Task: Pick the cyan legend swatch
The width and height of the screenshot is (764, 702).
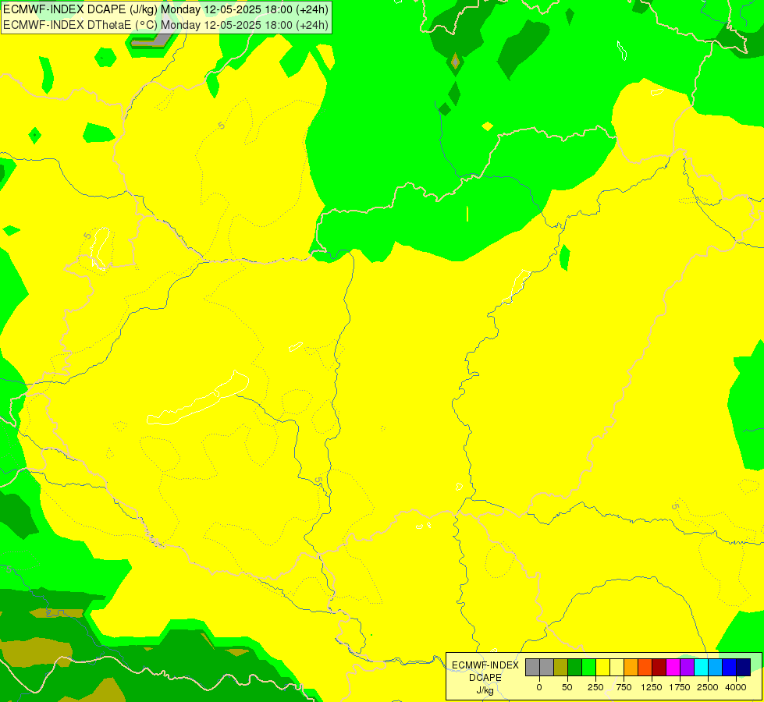Action: (x=701, y=668)
